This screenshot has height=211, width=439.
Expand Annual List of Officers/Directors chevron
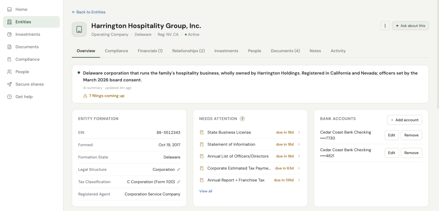pyautogui.click(x=299, y=156)
